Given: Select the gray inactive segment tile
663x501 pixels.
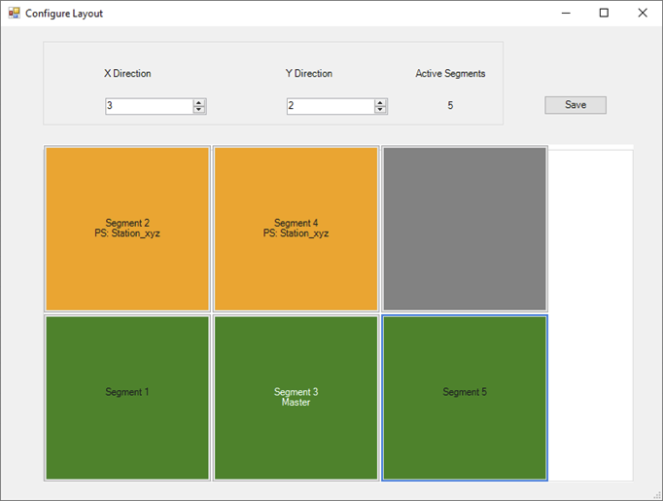Looking at the screenshot, I should [x=465, y=229].
